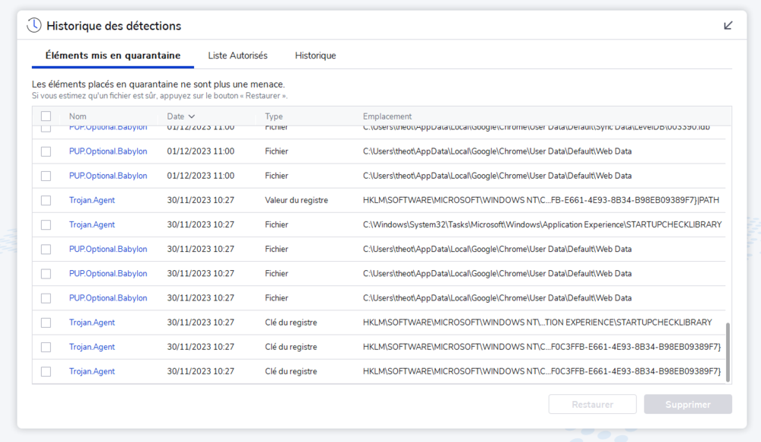Select checkbox for Trojan.Agent Fichier STARTUPCHECKLIBRARY row

pyautogui.click(x=46, y=224)
